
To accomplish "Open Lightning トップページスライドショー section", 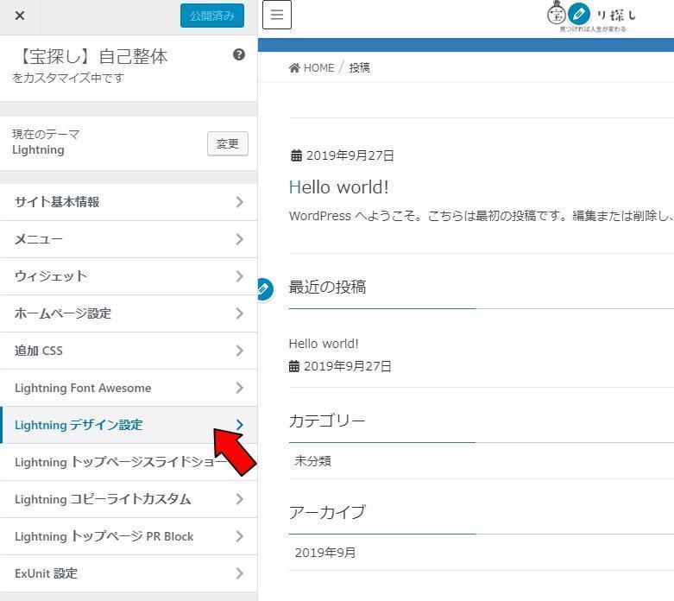I will point(129,462).
